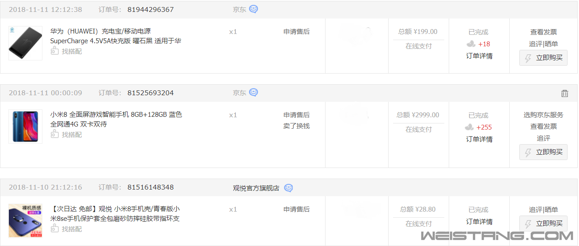Open the 观悦官方旗舰店 store link
This screenshot has height=246, width=579.
pos(256,188)
